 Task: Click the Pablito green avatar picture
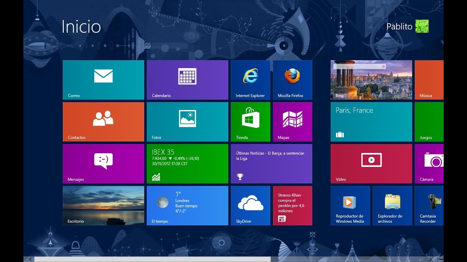[x=422, y=26]
